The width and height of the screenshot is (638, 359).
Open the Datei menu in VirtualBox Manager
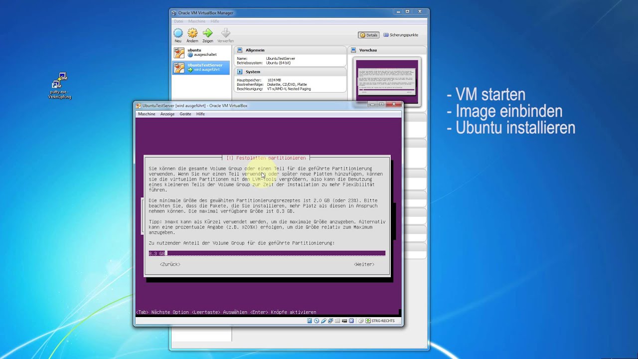(x=178, y=21)
